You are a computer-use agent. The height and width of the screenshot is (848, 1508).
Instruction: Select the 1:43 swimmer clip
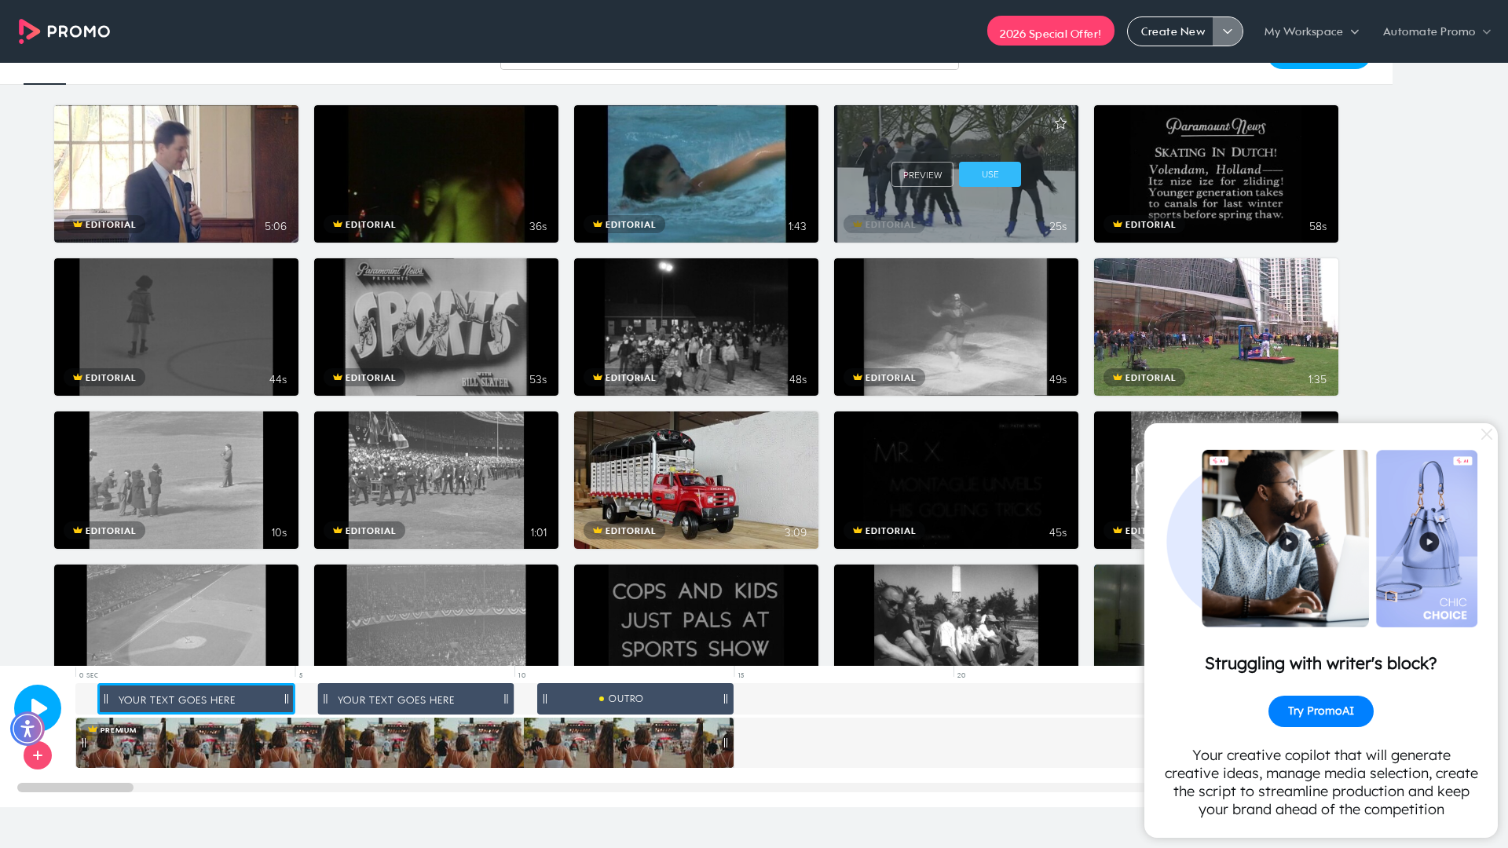tap(696, 174)
